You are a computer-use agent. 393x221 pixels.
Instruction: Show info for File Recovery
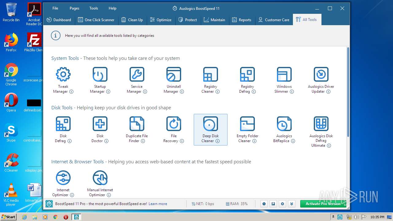click(x=182, y=141)
